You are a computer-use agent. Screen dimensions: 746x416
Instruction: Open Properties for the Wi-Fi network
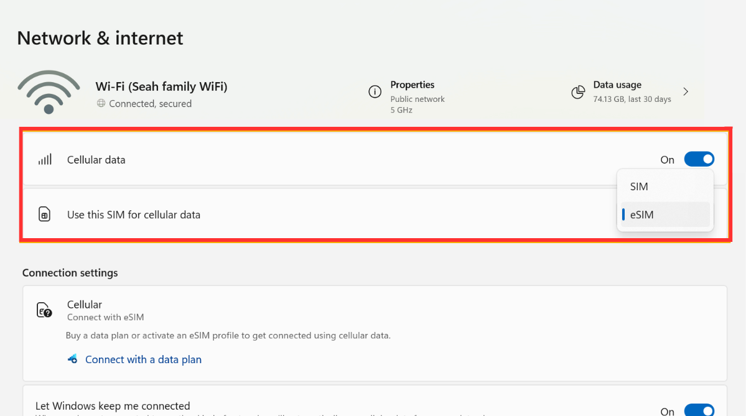coord(412,85)
